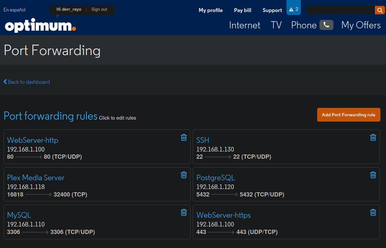Edit the PostgreSQL rule title
The width and height of the screenshot is (386, 248).
click(216, 178)
